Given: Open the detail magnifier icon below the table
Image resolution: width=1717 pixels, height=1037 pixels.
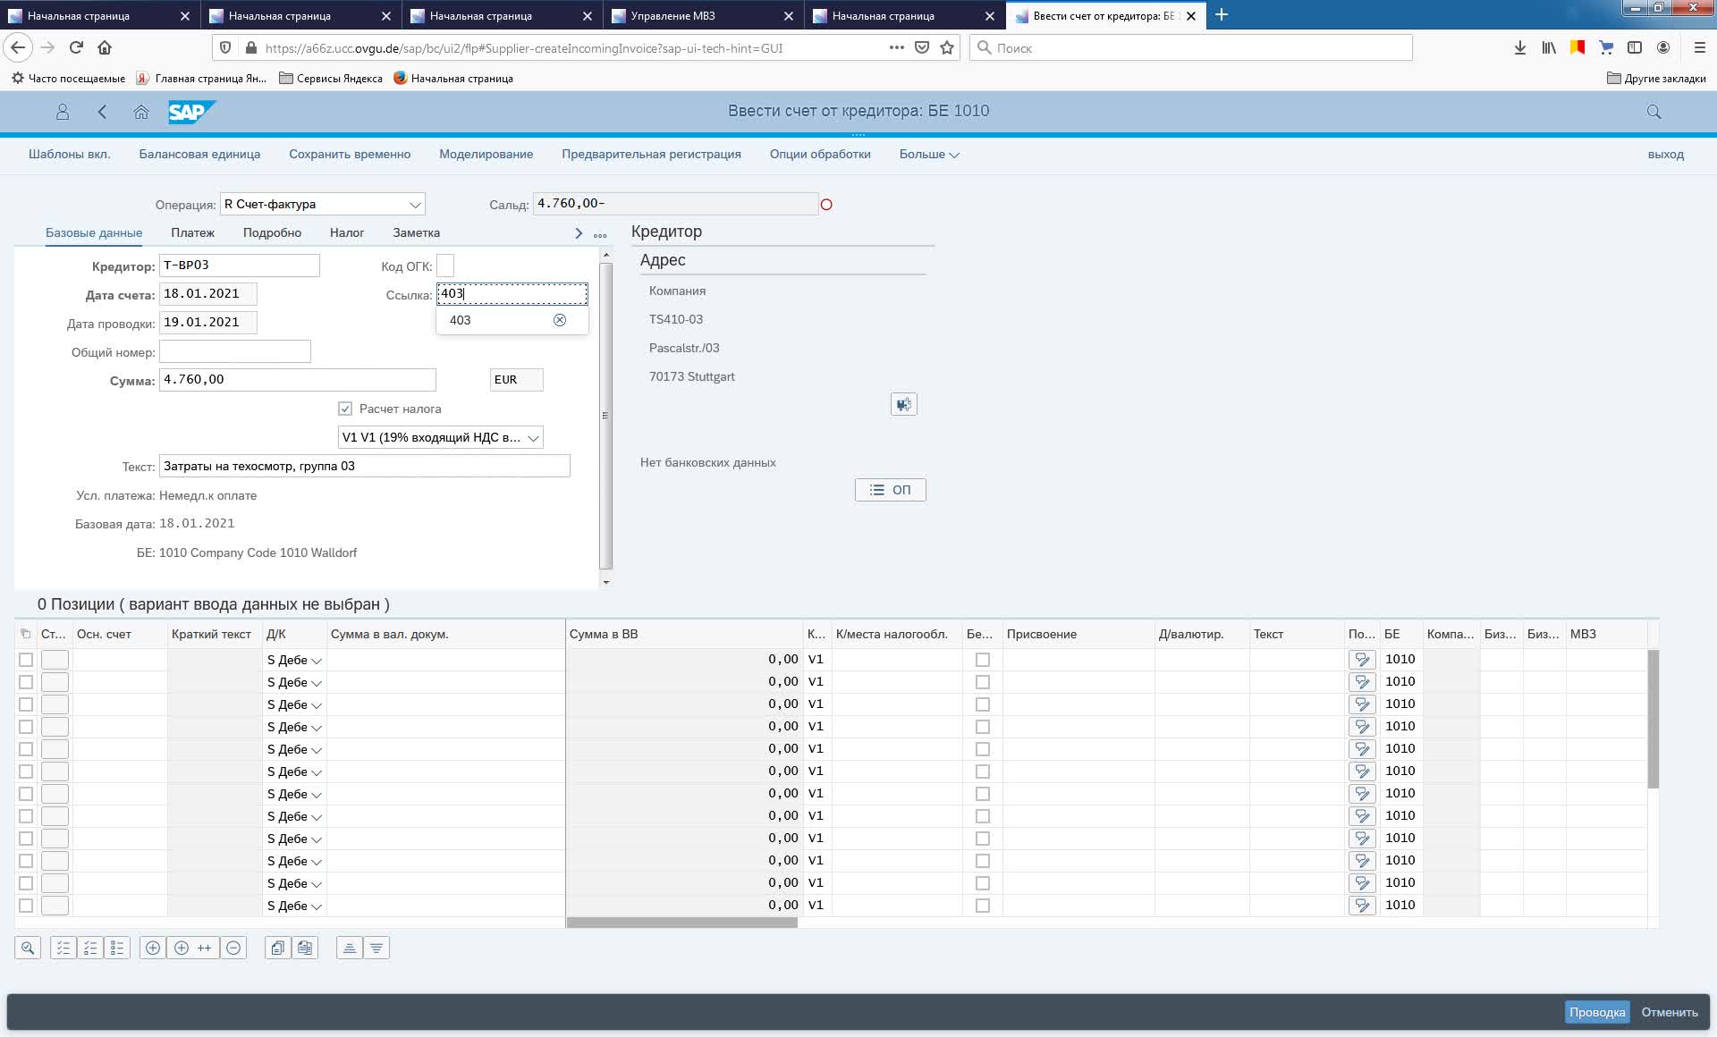Looking at the screenshot, I should (x=28, y=948).
